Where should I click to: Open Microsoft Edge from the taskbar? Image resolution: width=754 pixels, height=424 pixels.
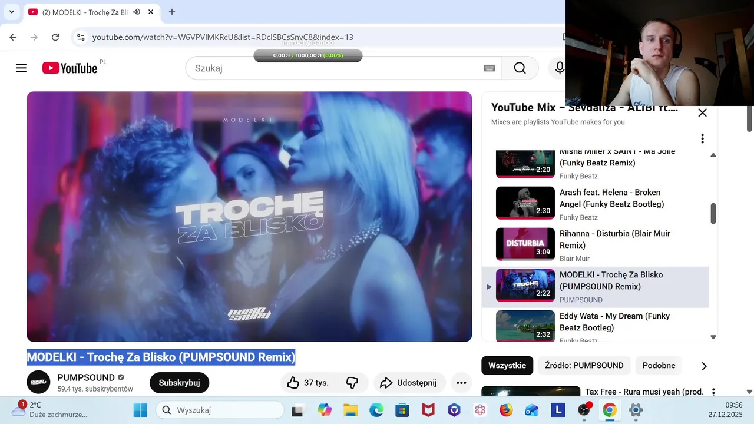point(376,410)
